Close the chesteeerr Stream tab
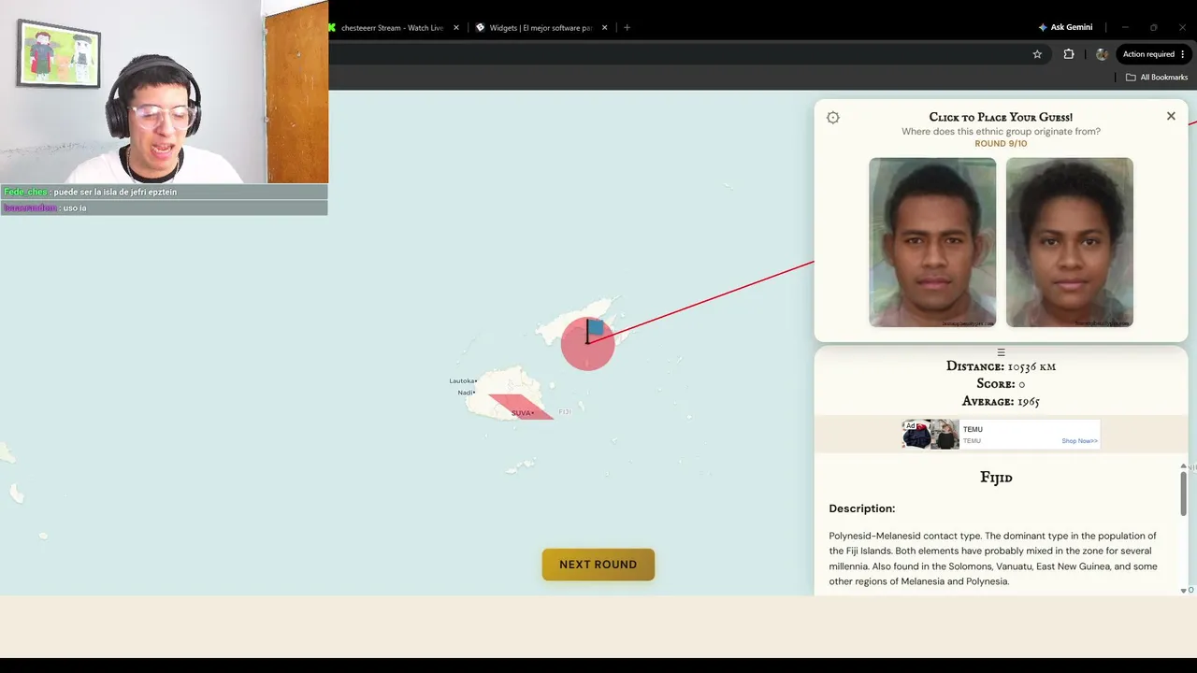1197x673 pixels. (x=456, y=28)
